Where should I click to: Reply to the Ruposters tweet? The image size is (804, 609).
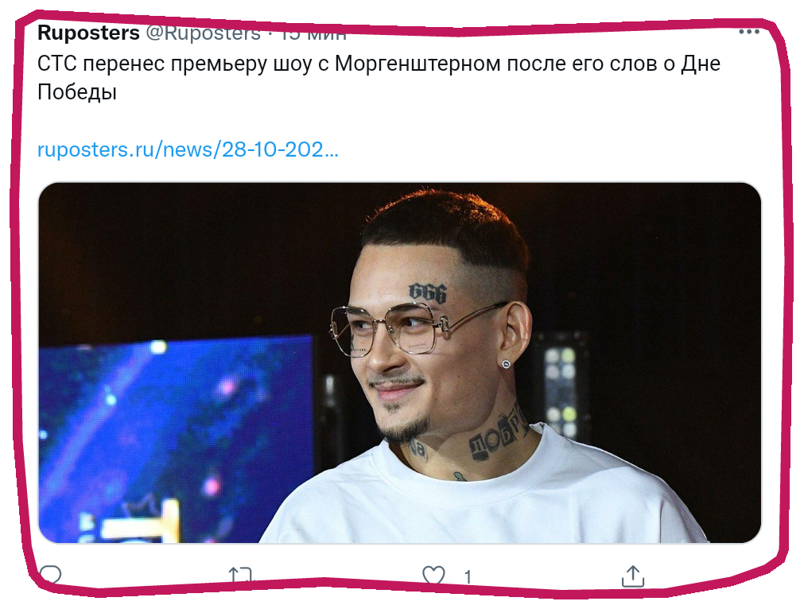click(50, 575)
